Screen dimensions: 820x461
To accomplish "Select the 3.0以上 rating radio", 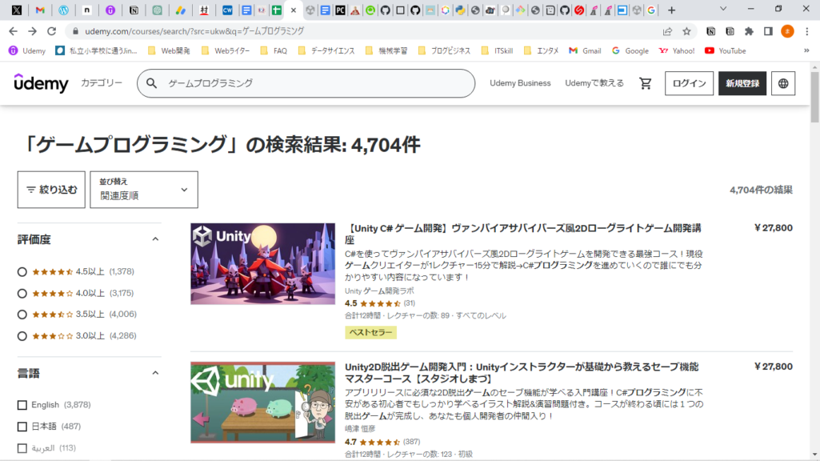I will click(22, 336).
